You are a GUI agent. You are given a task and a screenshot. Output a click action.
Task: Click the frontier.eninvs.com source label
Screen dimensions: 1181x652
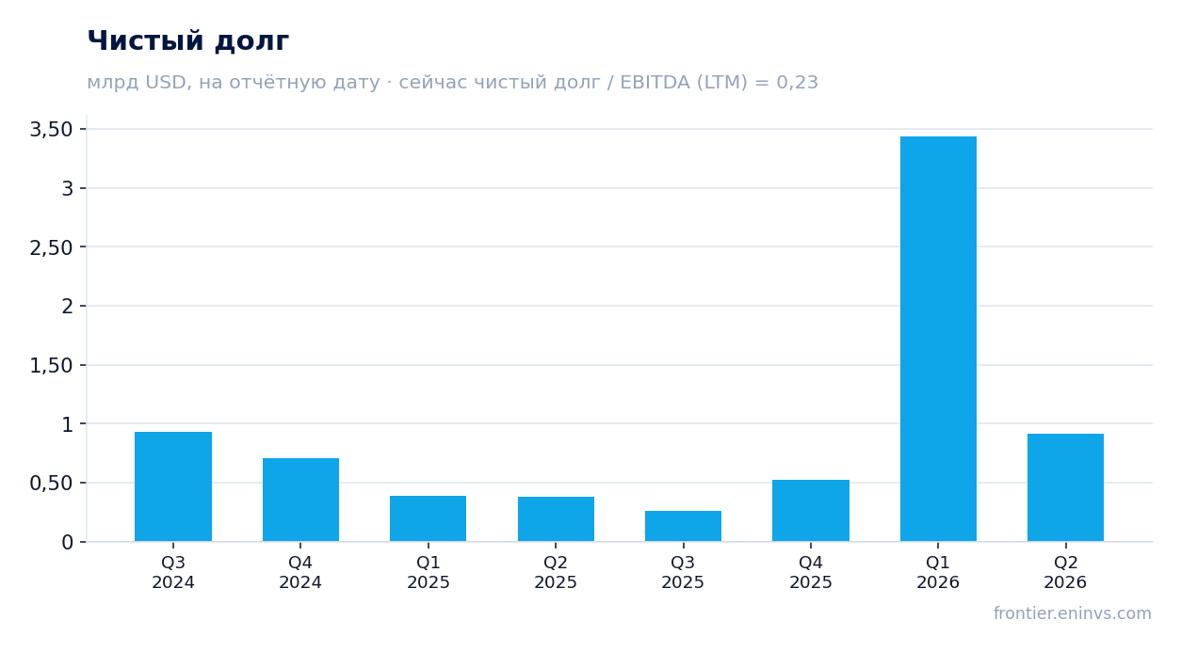pyautogui.click(x=1072, y=613)
